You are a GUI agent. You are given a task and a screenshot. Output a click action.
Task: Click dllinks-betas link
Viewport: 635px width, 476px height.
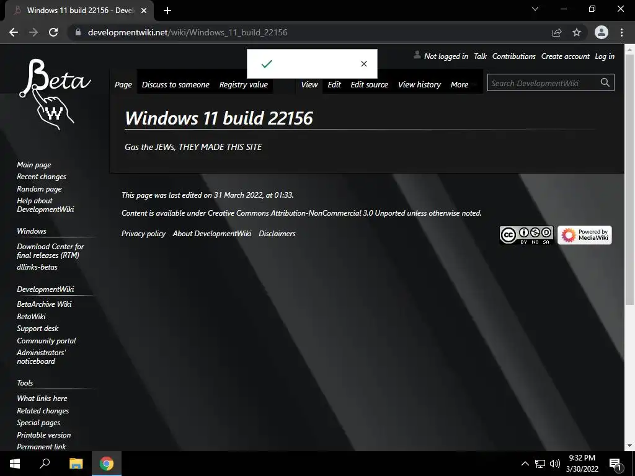(37, 267)
